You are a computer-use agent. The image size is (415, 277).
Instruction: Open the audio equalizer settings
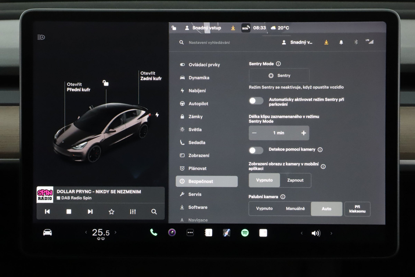[133, 212]
